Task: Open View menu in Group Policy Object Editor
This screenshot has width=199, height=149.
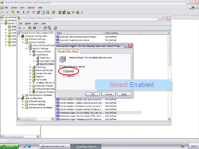Action: [36, 24]
